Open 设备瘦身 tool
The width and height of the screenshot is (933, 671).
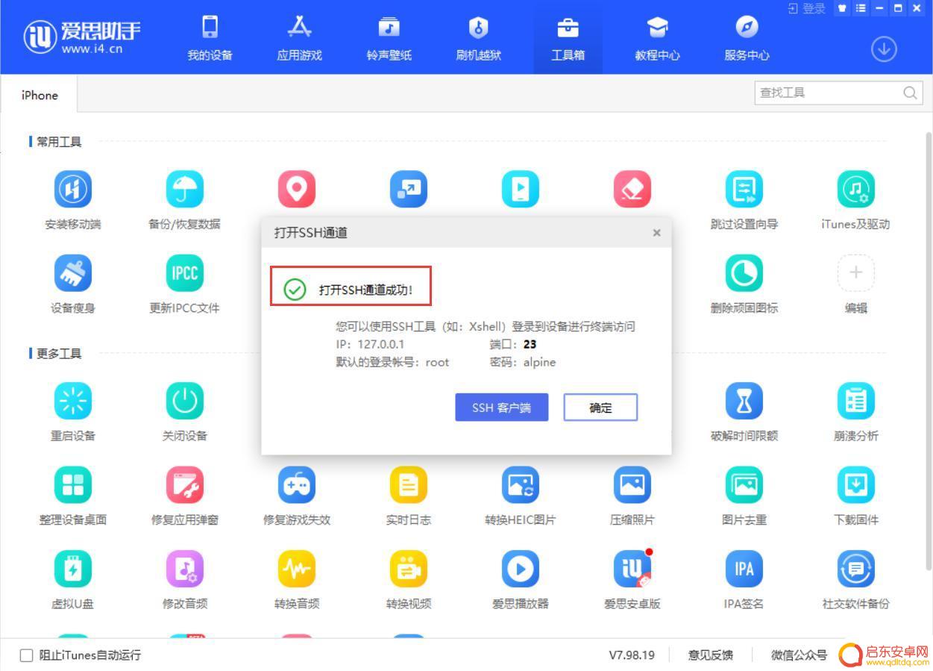click(73, 273)
